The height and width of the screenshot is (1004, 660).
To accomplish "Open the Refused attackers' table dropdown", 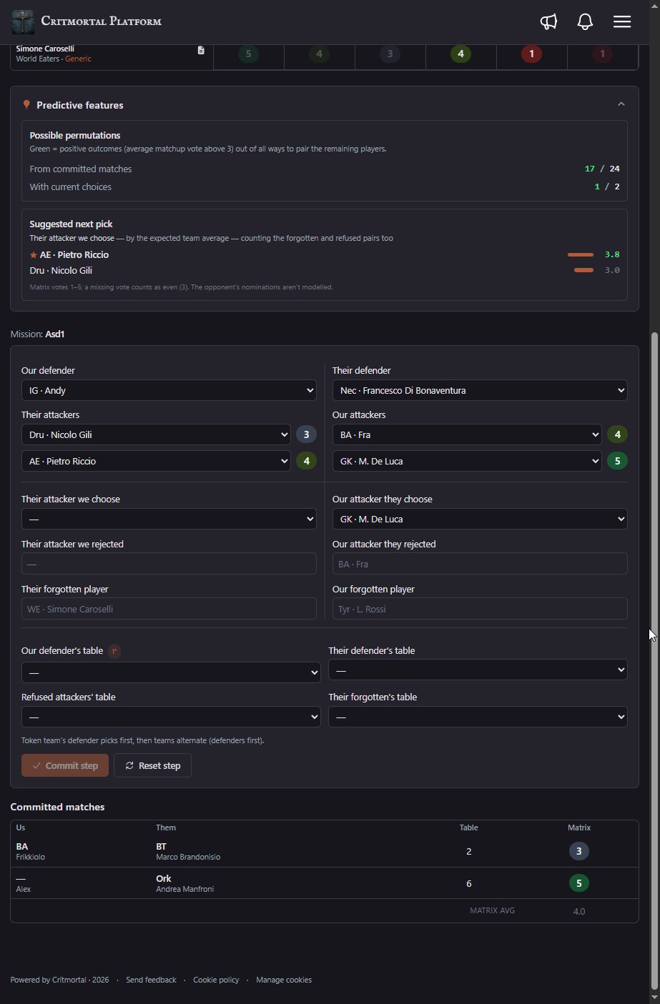I will (x=171, y=717).
